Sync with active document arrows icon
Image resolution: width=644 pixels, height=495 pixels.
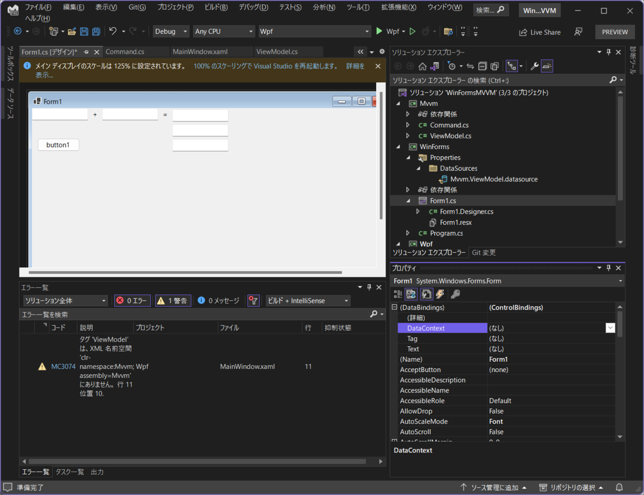(470, 66)
